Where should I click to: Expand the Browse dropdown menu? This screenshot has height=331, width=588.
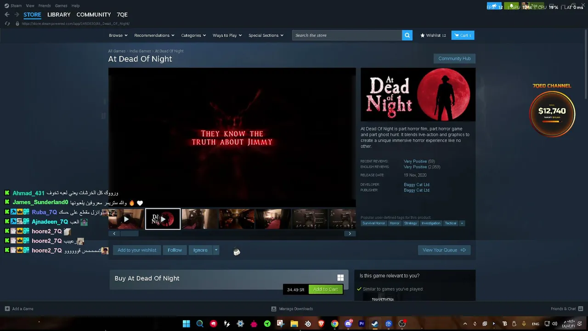(x=118, y=35)
